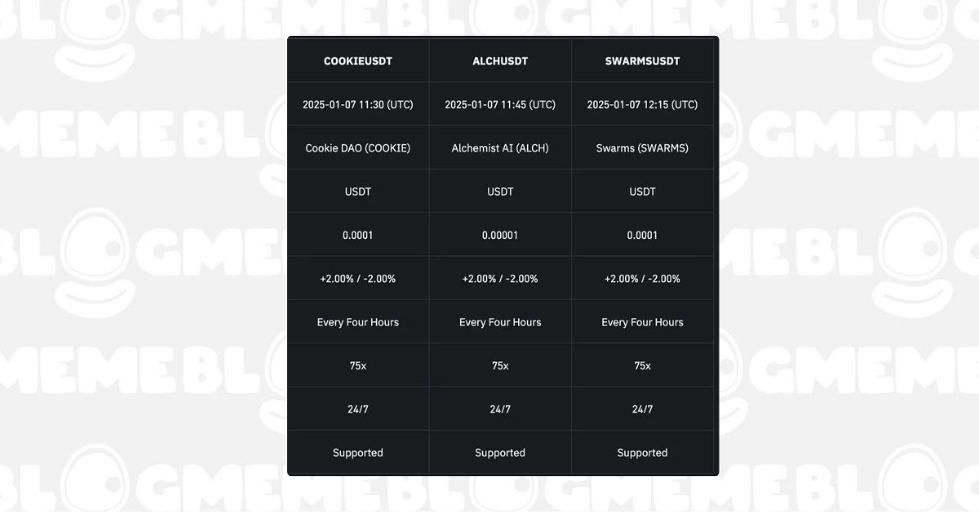Select the USDT cell under ALCHUSDT

point(500,192)
